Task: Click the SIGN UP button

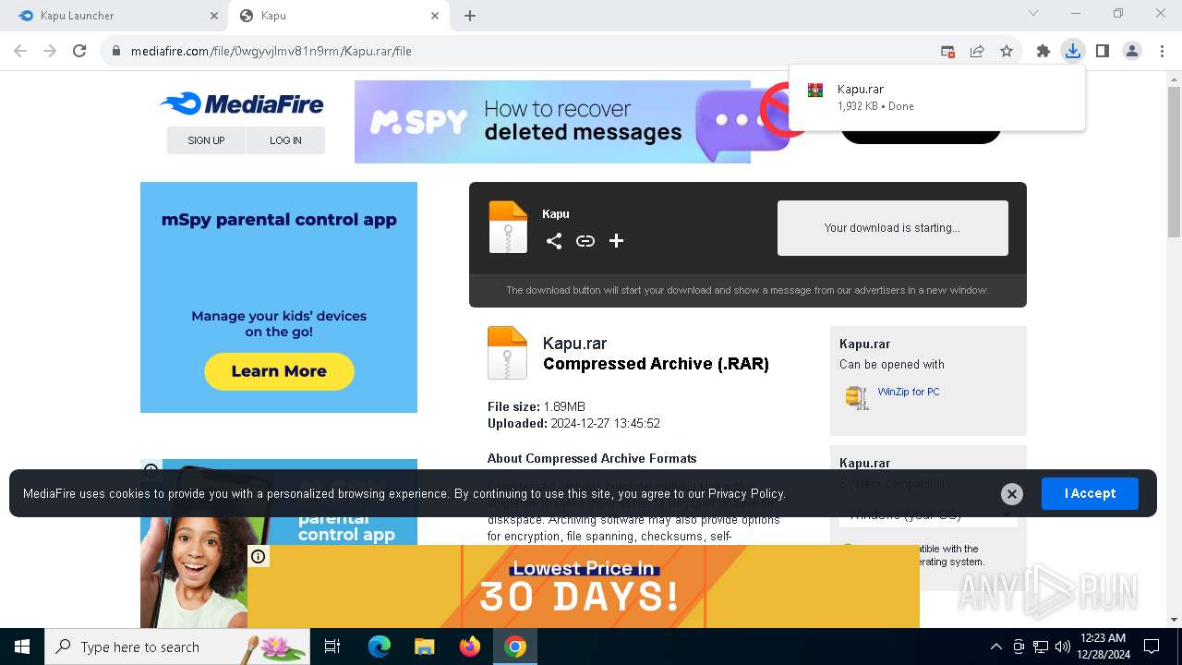Action: [x=206, y=140]
